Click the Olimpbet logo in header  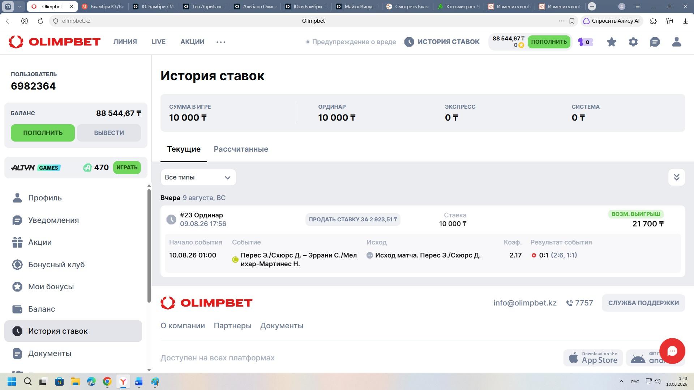55,42
